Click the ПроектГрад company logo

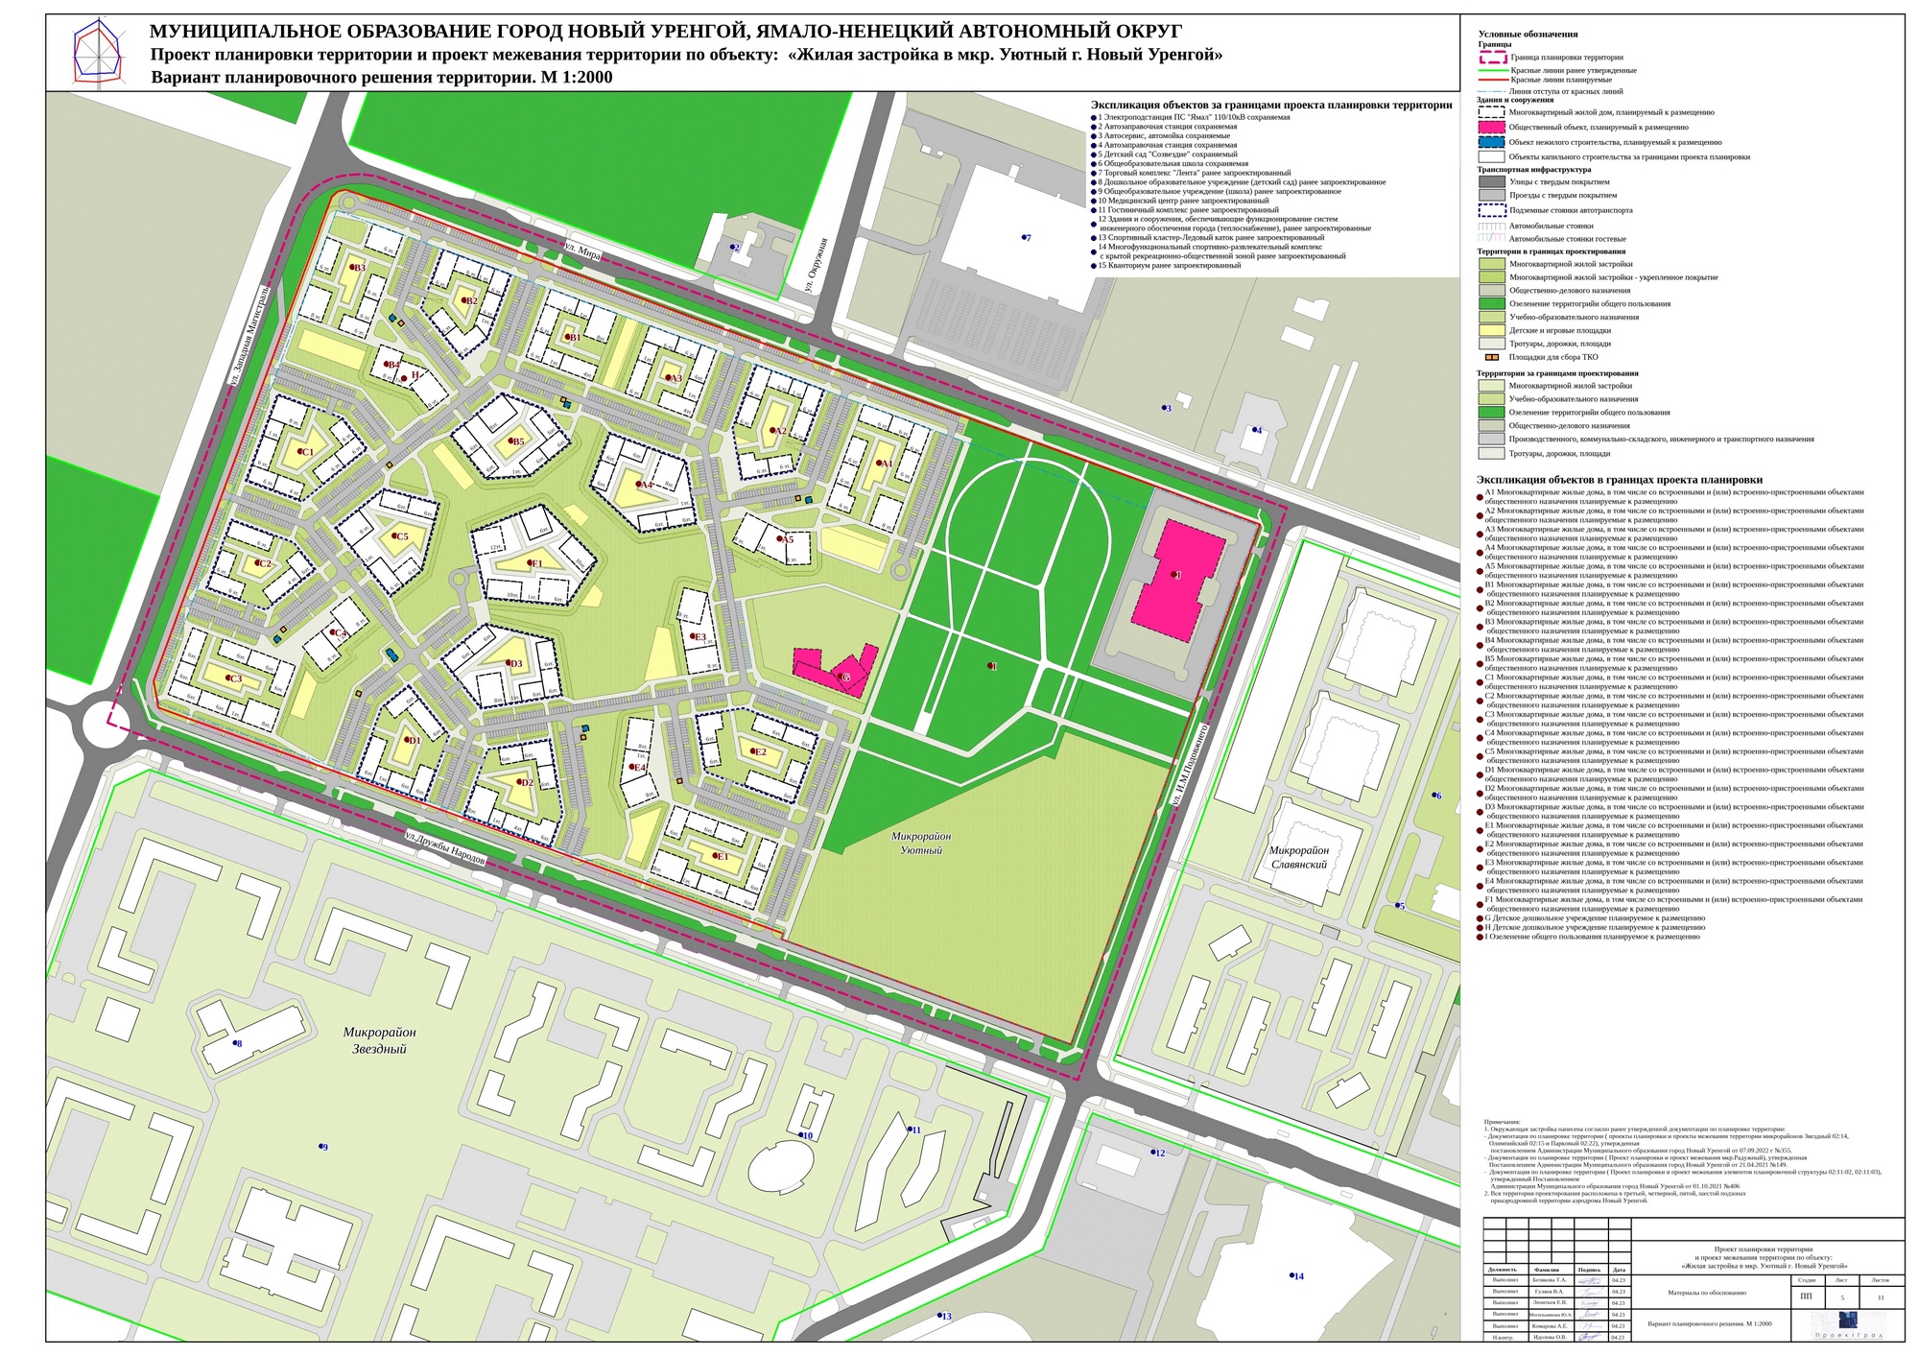[1847, 1324]
